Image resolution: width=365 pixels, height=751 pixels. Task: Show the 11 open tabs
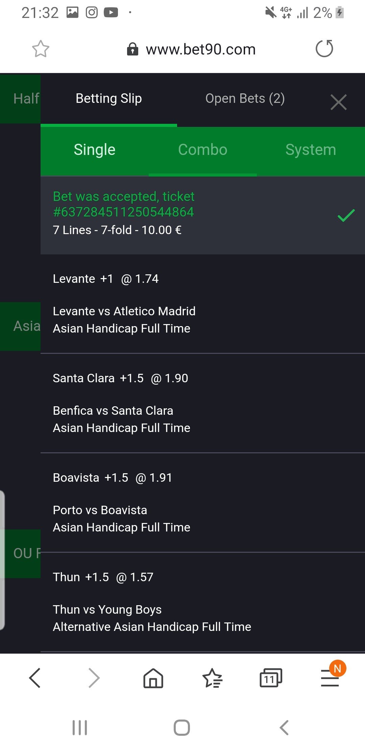coord(270,678)
